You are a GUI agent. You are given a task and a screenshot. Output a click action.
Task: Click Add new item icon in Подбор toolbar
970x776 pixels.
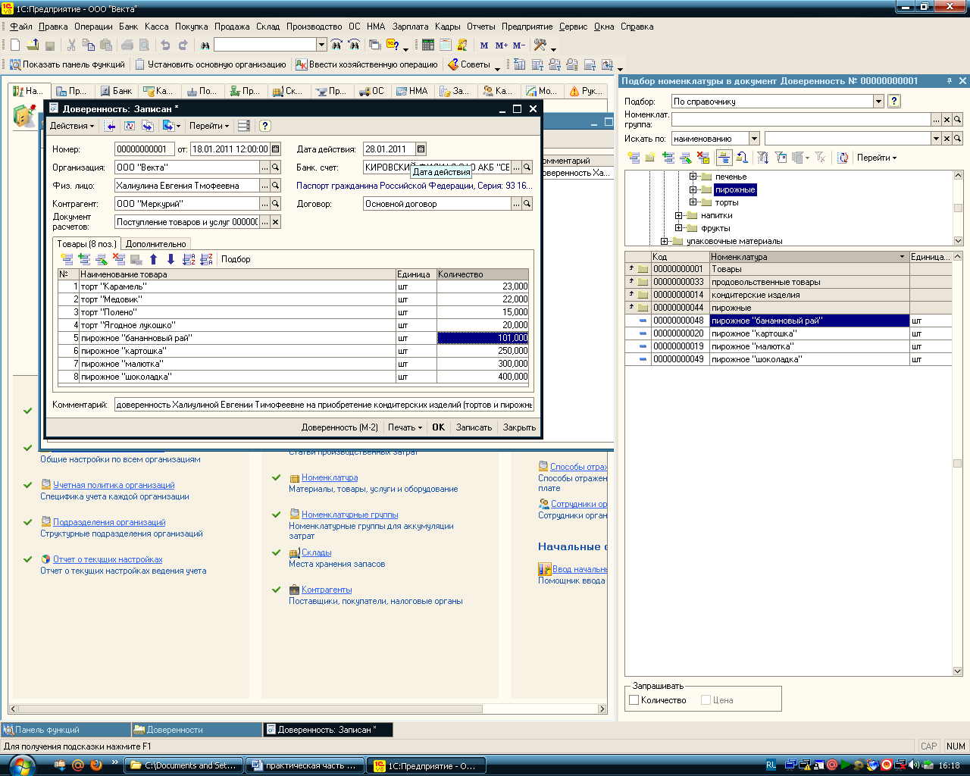point(634,158)
